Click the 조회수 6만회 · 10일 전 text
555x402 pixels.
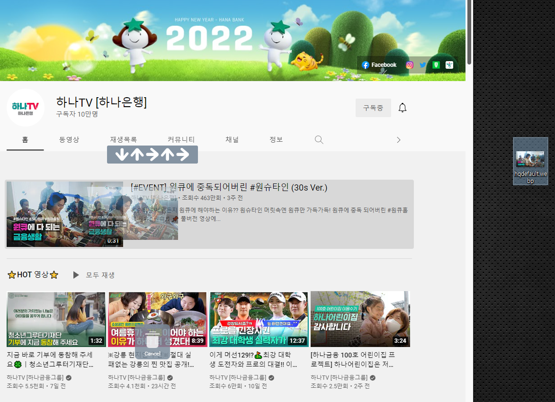[238, 386]
